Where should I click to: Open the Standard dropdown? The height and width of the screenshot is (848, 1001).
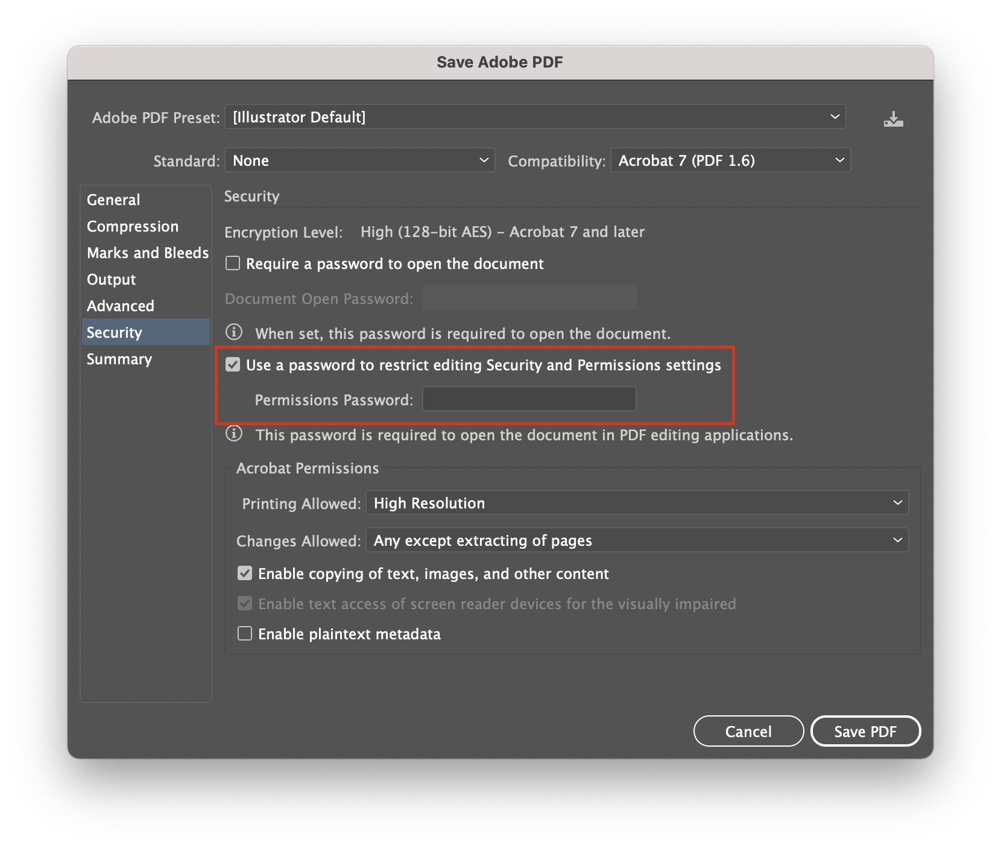pos(359,160)
